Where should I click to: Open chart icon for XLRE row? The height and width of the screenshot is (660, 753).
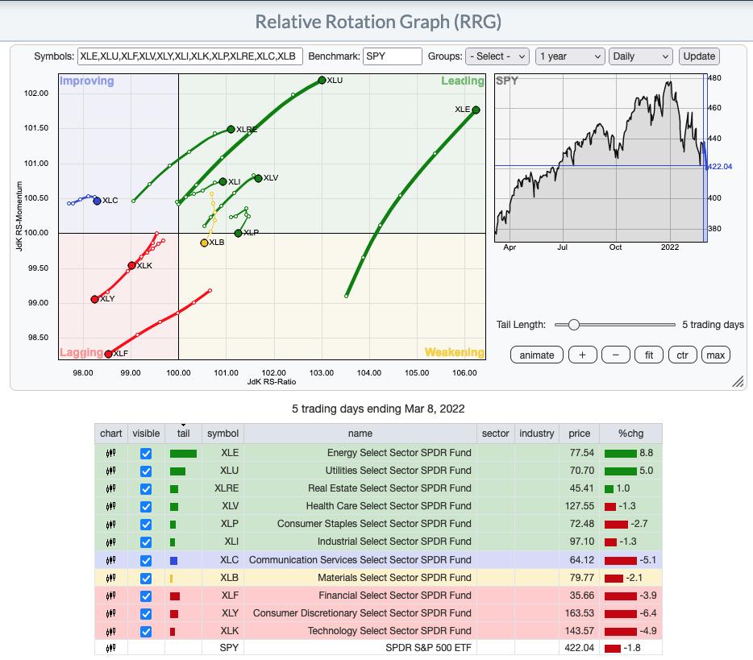(x=111, y=488)
